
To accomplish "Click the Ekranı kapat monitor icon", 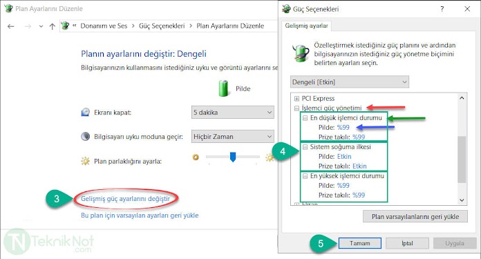I will 85,112.
